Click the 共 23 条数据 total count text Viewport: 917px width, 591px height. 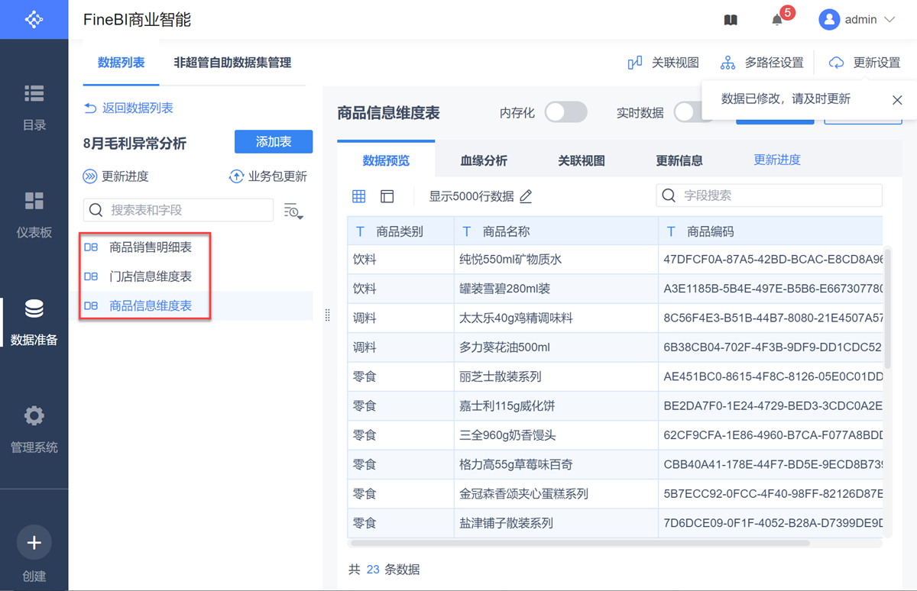click(x=384, y=570)
